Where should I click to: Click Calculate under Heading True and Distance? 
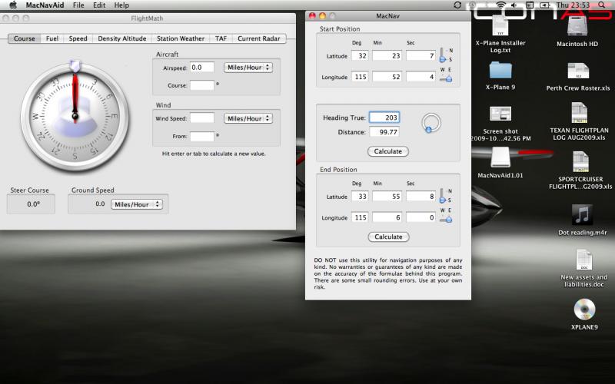point(388,151)
